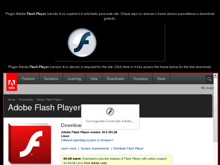Click the English 'Plugin Adobe Flash Player' notice
Viewport: 220px width, 165px height.
coord(110,67)
